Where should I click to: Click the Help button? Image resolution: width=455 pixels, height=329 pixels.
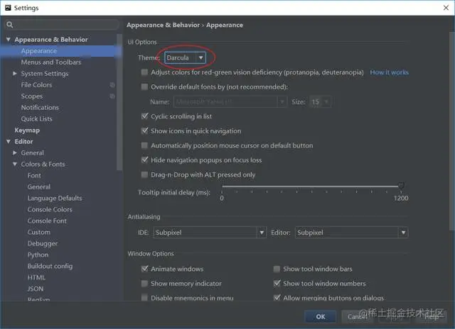point(432,316)
